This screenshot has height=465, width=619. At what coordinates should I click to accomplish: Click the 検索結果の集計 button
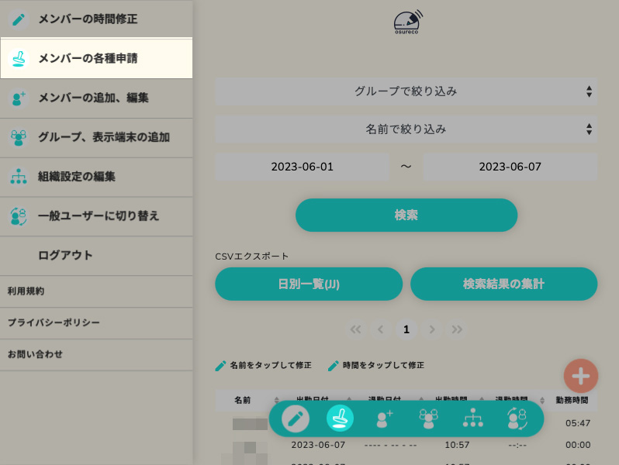coord(503,284)
